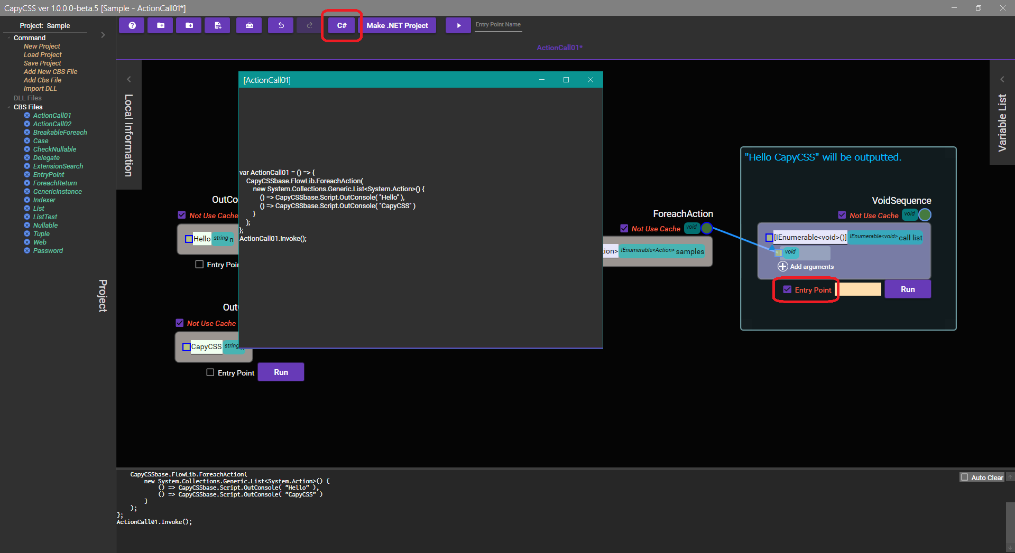Click the icon beside EntryPoint file
1015x553 pixels.
tap(27, 174)
